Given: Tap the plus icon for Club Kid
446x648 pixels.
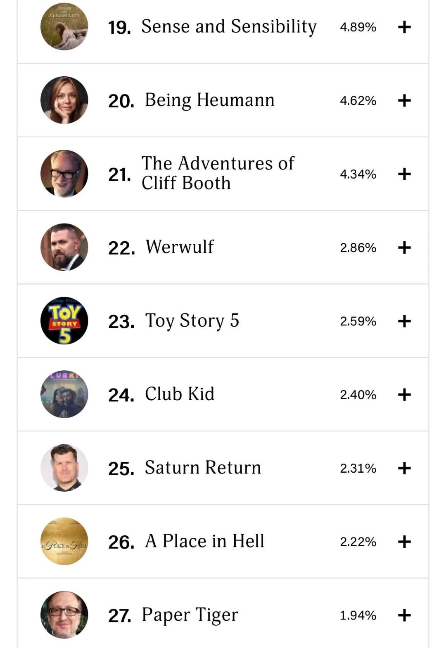Looking at the screenshot, I should click(404, 395).
